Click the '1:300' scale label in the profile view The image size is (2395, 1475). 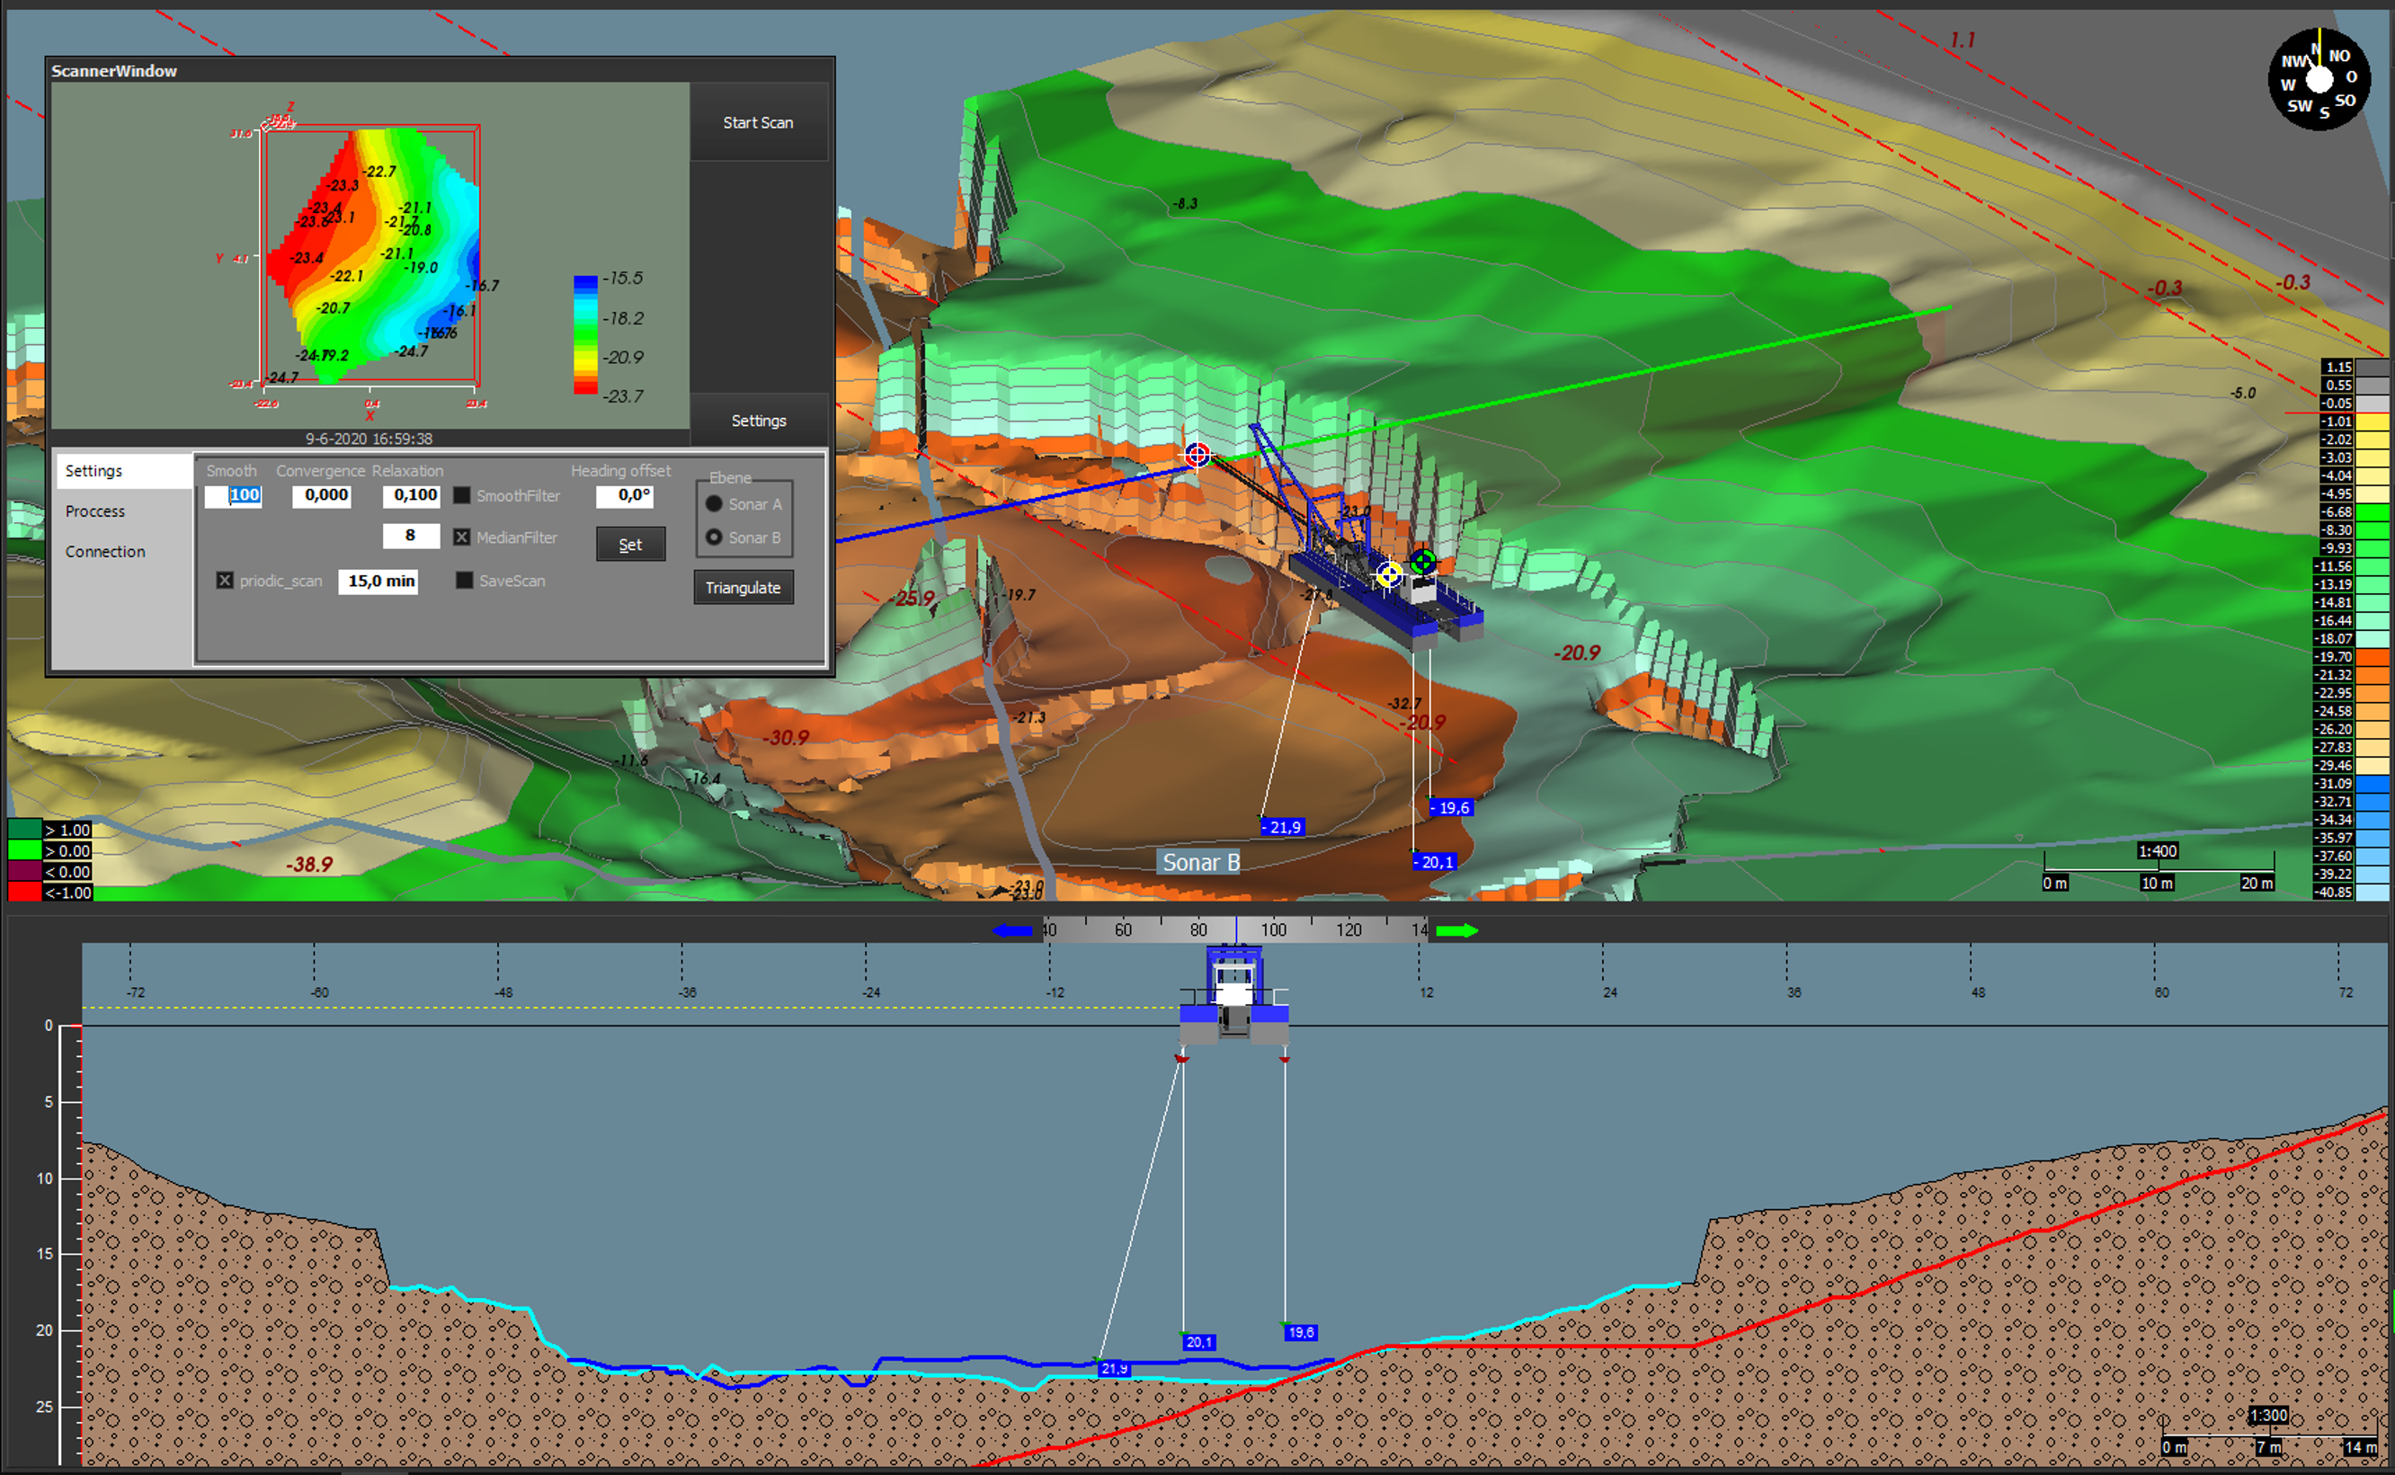tap(2268, 1416)
